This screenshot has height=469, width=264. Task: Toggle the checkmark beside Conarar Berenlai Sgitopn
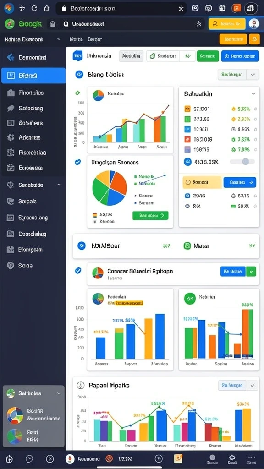tap(78, 271)
